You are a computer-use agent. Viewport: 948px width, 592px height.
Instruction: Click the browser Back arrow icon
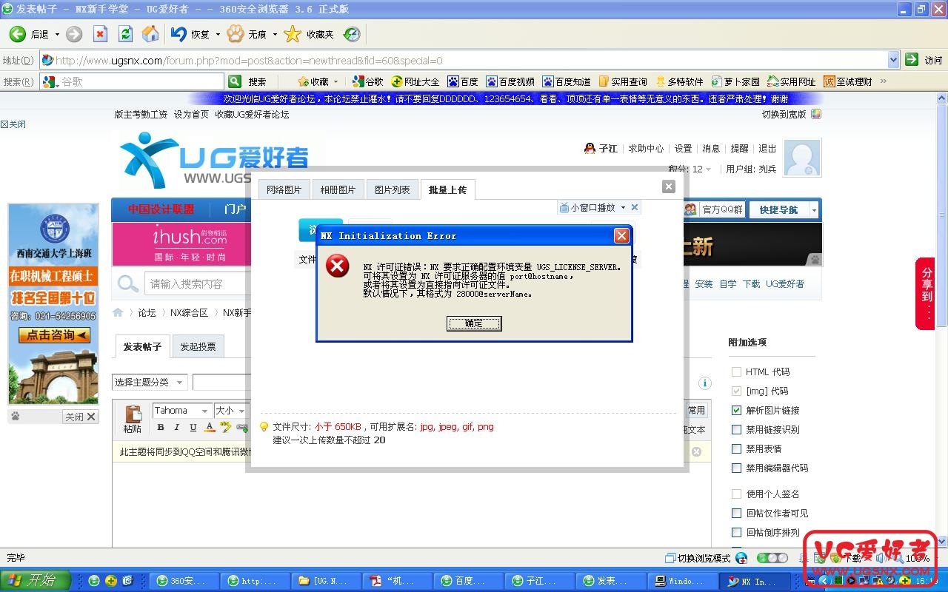coord(17,34)
